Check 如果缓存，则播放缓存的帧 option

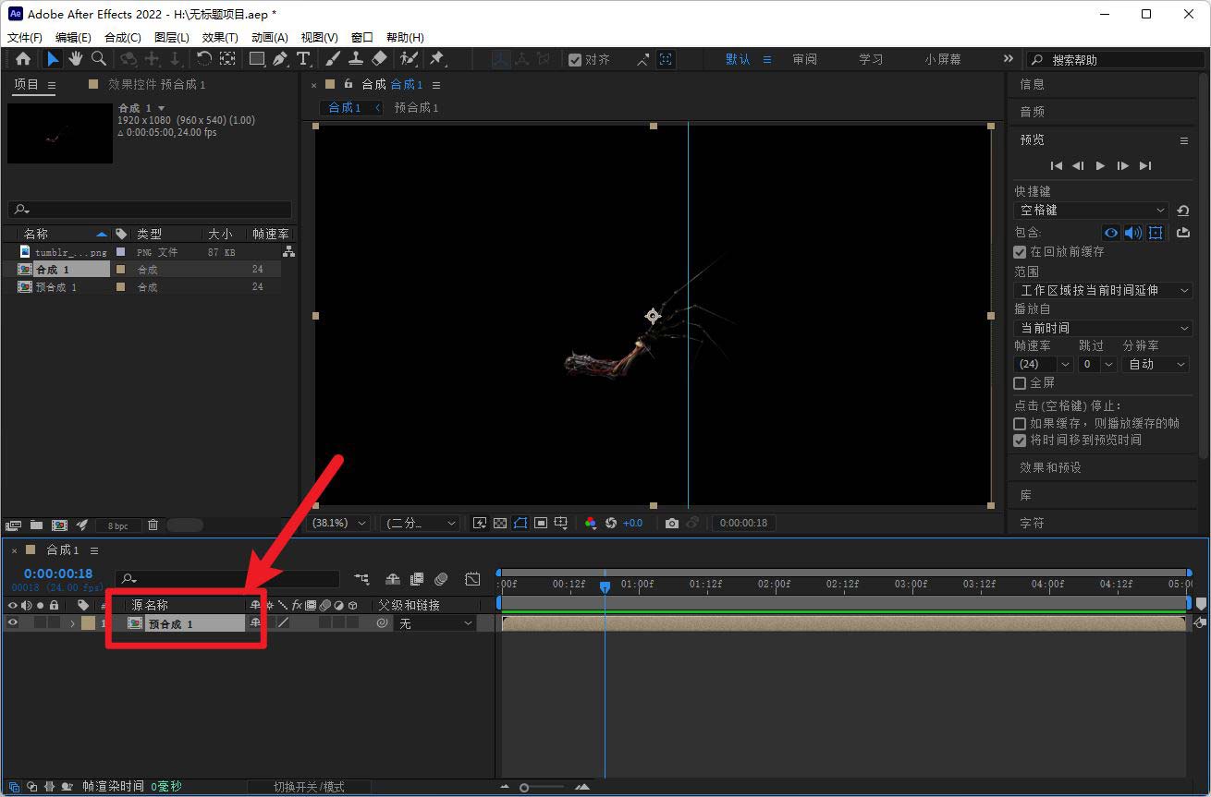(x=1020, y=423)
